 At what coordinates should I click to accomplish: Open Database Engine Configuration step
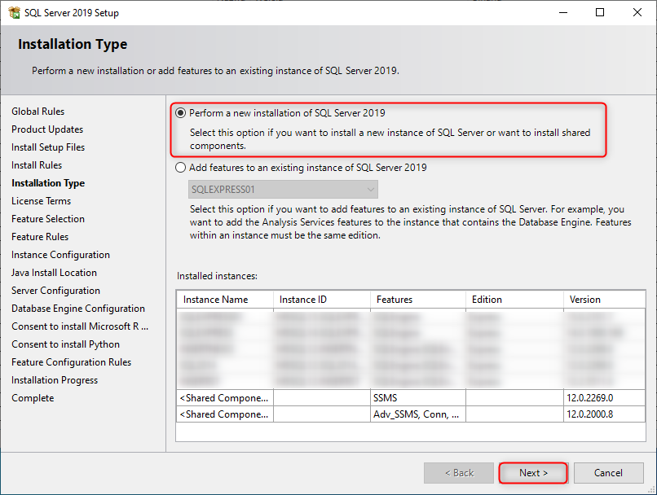tap(78, 309)
